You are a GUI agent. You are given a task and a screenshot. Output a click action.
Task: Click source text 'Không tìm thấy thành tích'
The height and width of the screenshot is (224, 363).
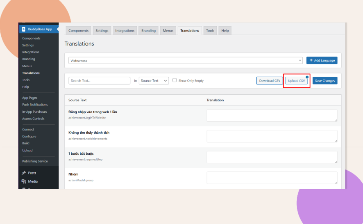click(x=89, y=133)
